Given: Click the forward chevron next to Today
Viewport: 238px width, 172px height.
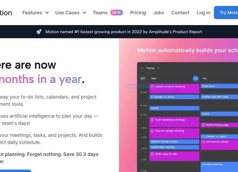Looking at the screenshot, I should [158, 68].
